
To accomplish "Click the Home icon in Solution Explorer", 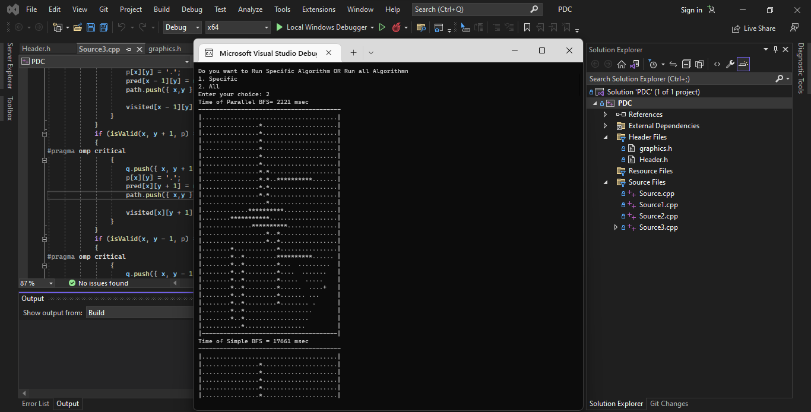I will click(622, 64).
